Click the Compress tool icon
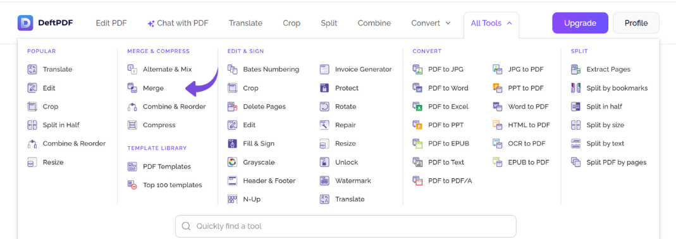Viewport: 676px width, 239px height. pos(132,125)
